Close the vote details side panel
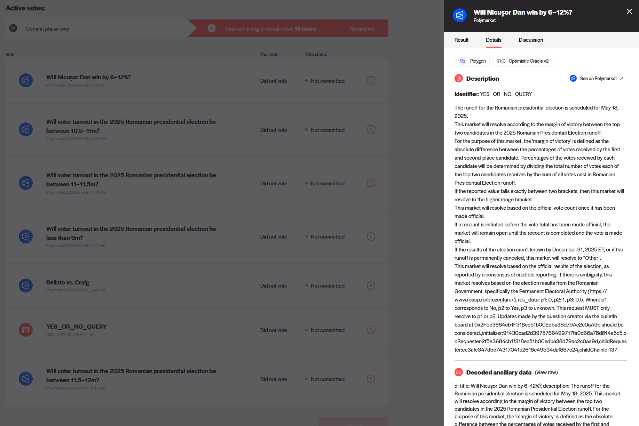Image resolution: width=639 pixels, height=426 pixels. 629,11
